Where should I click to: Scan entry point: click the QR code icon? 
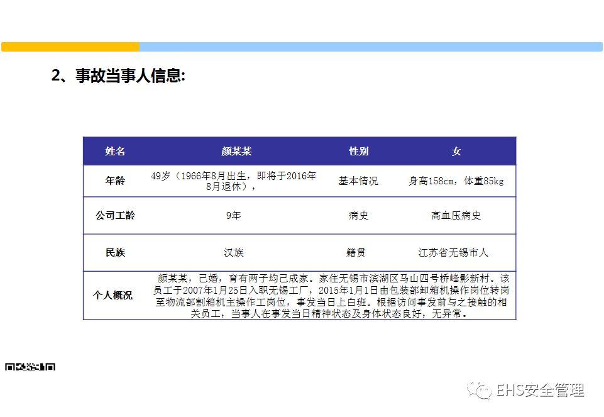pyautogui.click(x=31, y=367)
